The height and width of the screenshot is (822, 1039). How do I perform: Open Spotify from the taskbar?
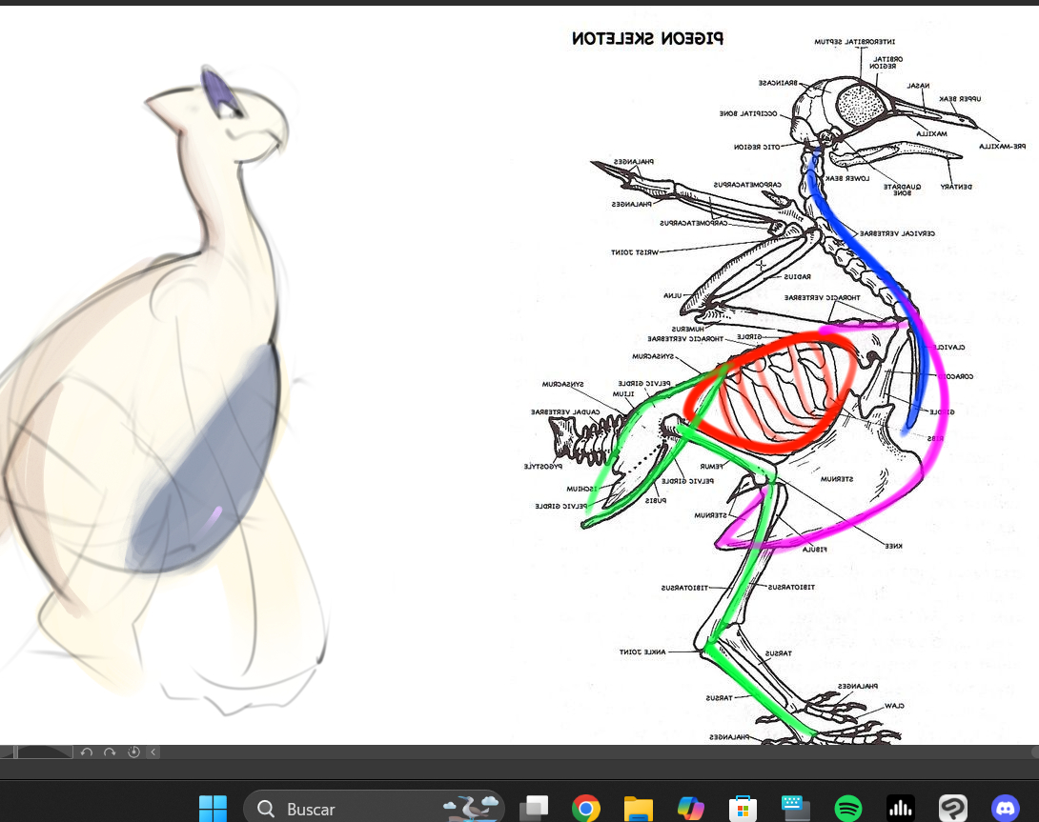[x=847, y=809]
